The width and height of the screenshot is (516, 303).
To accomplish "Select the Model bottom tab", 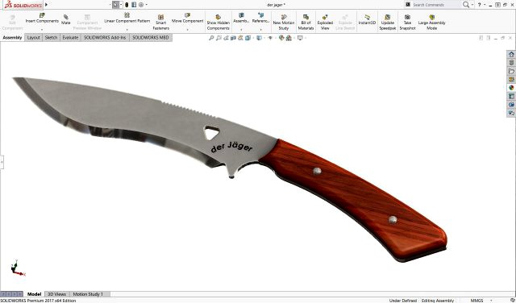I will (34, 294).
